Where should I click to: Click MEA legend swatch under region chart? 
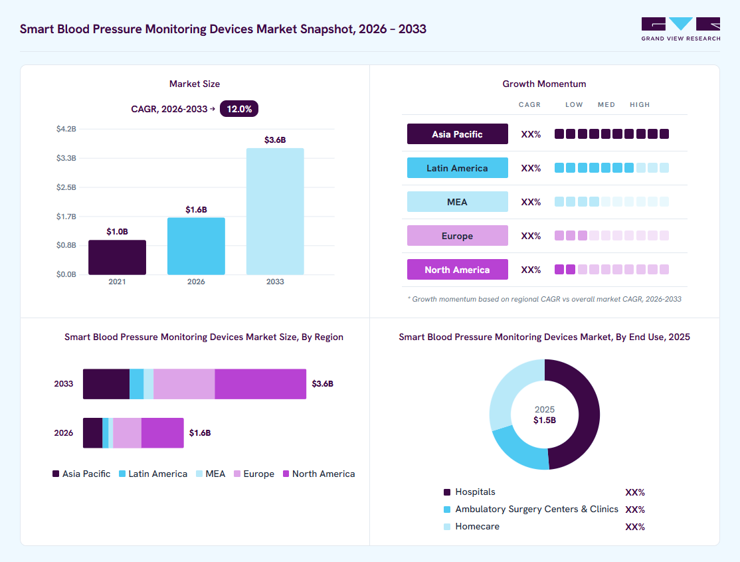(199, 474)
